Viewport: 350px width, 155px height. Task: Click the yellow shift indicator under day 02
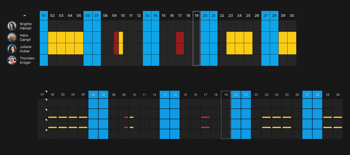pyautogui.click(x=52, y=117)
